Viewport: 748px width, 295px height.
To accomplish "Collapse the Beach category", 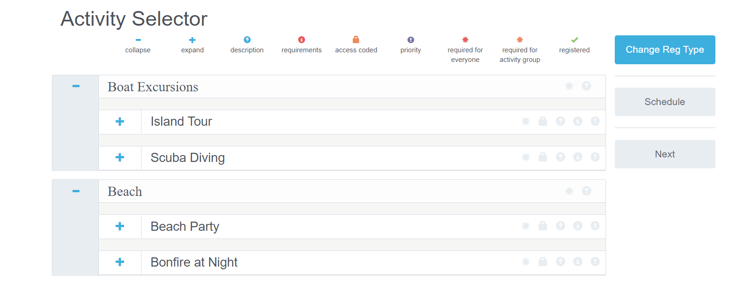I will 76,190.
